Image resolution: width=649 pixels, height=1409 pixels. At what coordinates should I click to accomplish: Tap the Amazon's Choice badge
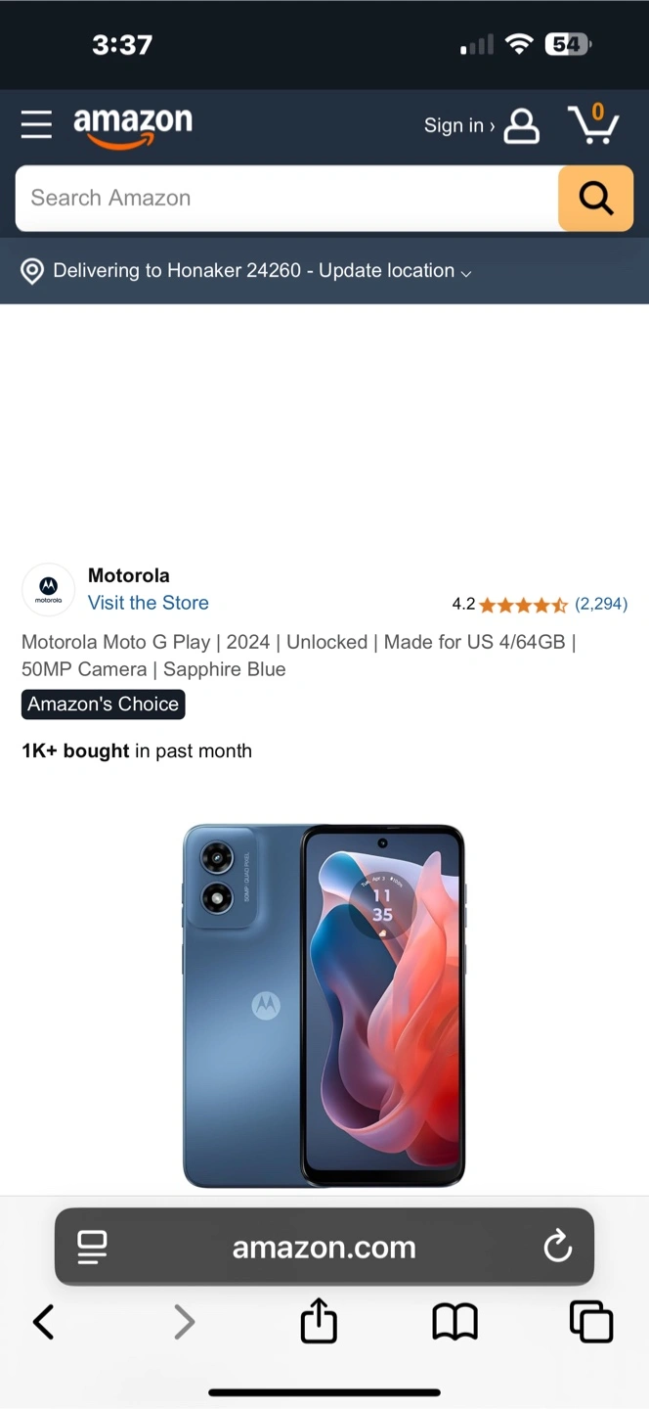click(104, 704)
